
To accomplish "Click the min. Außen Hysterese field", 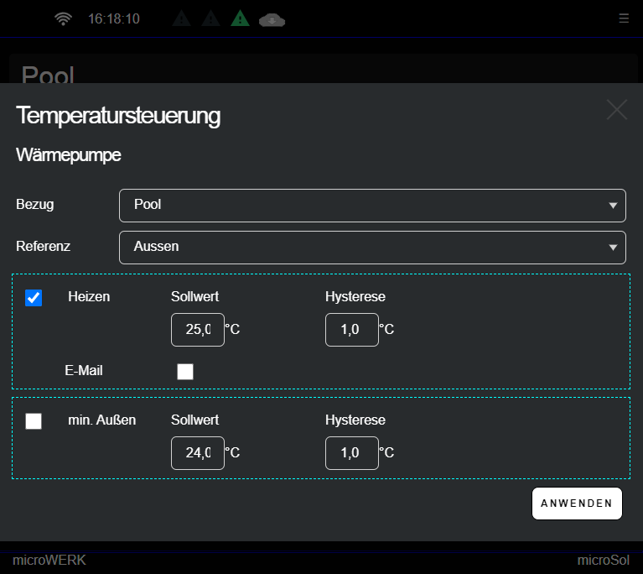I will click(351, 453).
